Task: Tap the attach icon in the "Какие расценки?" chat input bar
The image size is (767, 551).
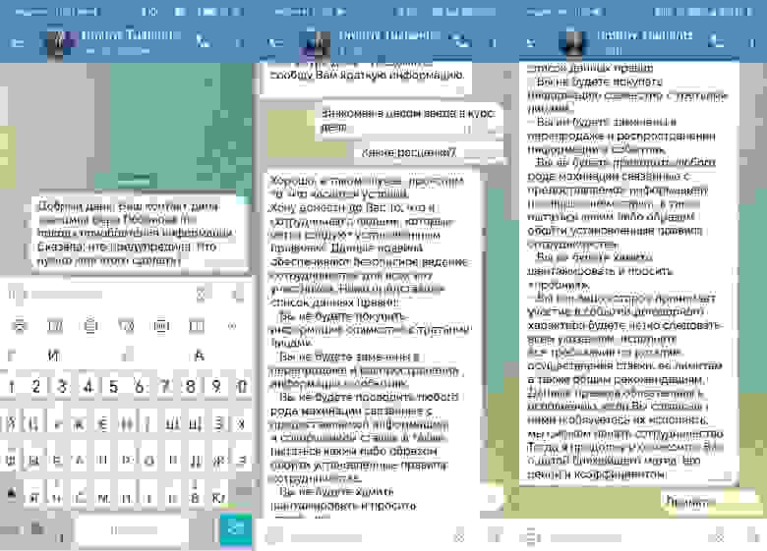Action: (x=459, y=538)
